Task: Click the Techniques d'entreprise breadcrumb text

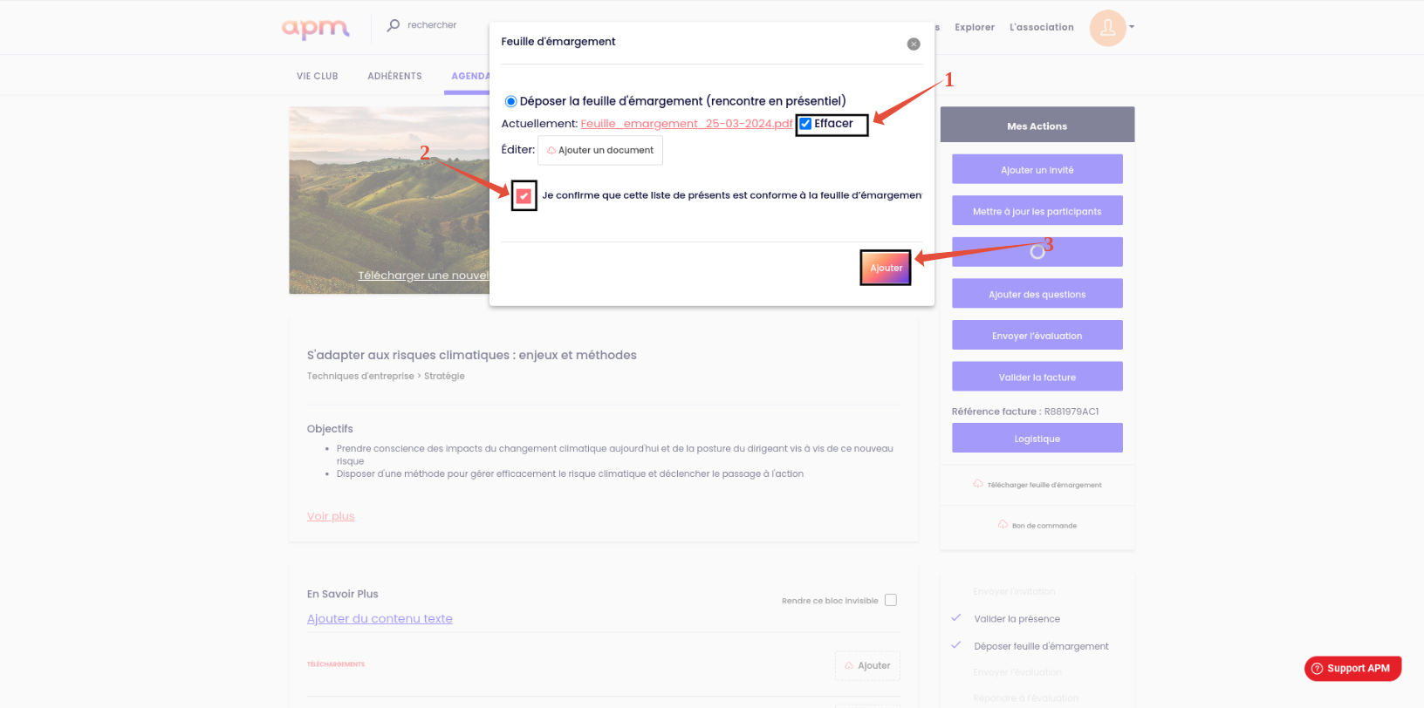Action: (360, 376)
